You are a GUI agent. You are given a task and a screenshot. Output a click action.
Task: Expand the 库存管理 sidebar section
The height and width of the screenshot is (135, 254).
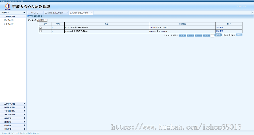point(25,118)
